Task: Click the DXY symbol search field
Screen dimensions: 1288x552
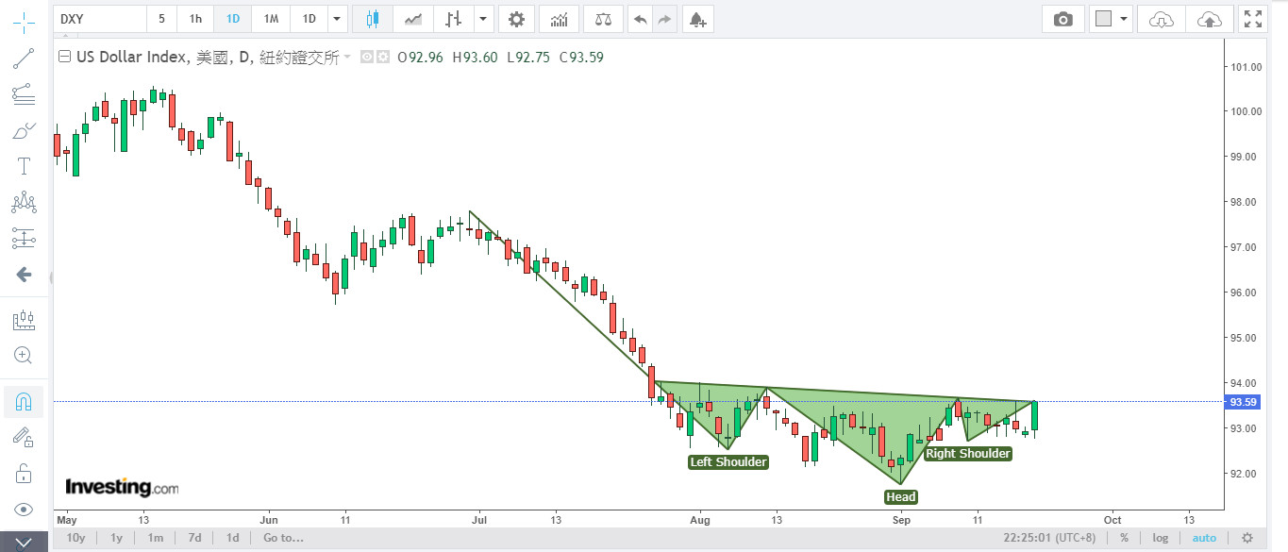Action: pyautogui.click(x=100, y=19)
